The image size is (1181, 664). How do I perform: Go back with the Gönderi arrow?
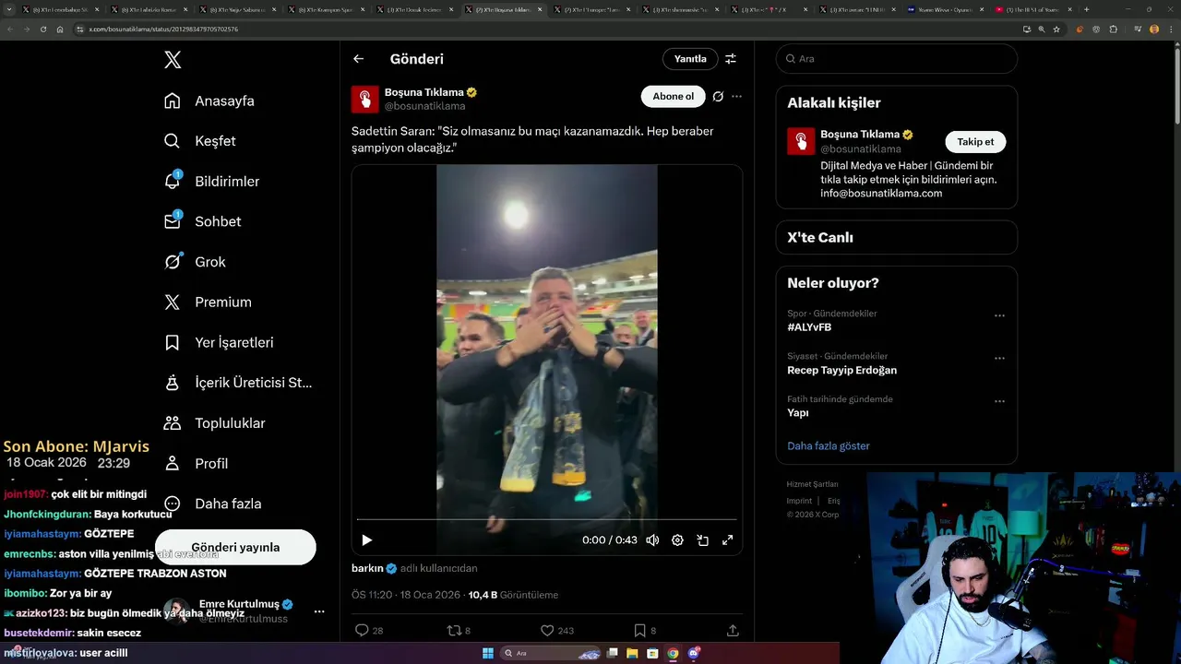click(x=359, y=59)
